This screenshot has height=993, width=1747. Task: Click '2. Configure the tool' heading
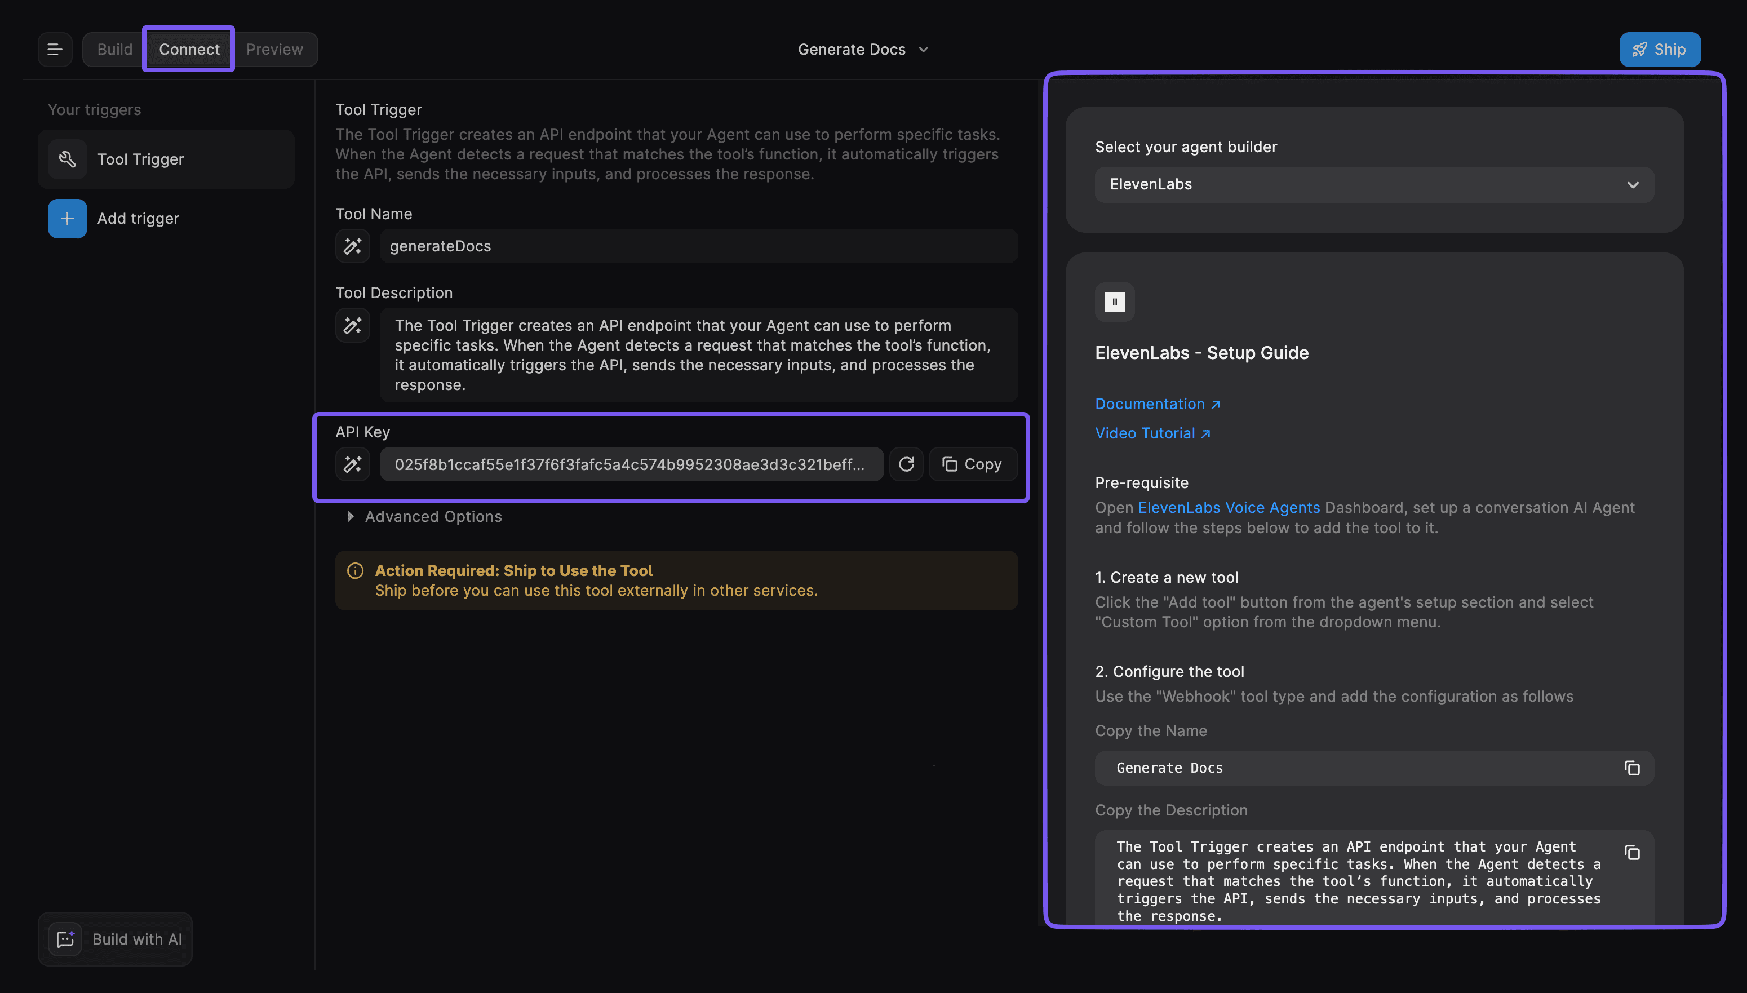click(1169, 671)
